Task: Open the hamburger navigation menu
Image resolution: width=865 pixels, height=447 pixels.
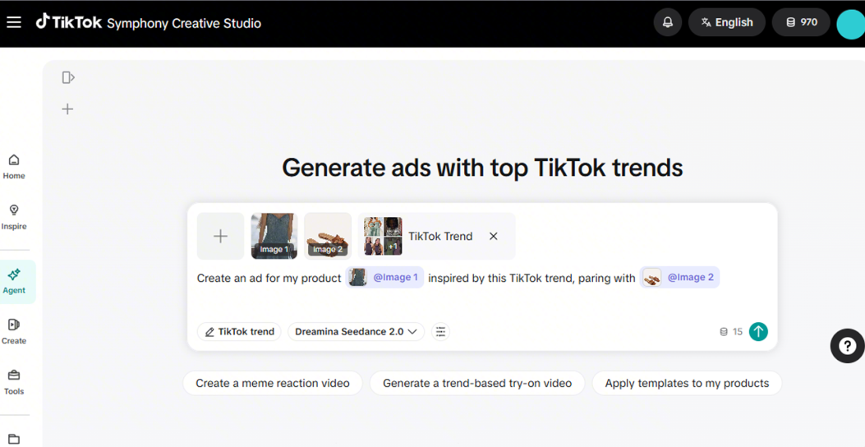Action: coord(14,23)
